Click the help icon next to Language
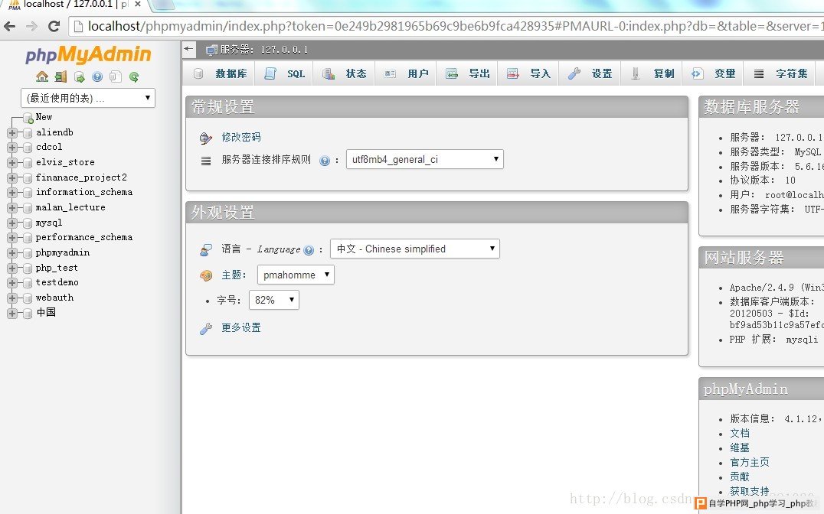Viewport: 824px width, 514px height. coord(309,250)
